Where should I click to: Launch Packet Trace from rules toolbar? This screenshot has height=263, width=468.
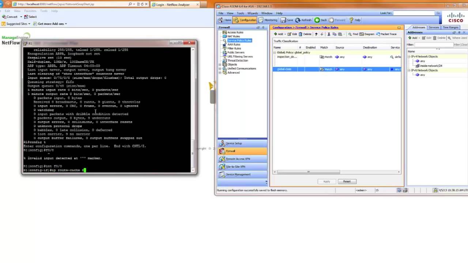[386, 34]
